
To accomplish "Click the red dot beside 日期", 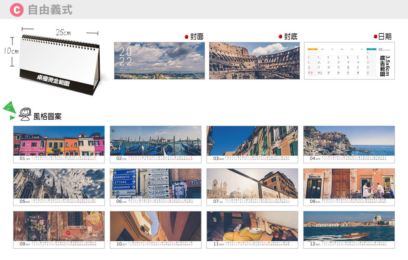I will (375, 37).
